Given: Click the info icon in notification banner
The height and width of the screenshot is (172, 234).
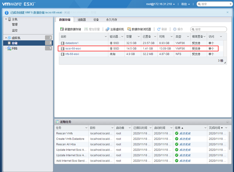Looking at the screenshot, I should coord(7,13).
